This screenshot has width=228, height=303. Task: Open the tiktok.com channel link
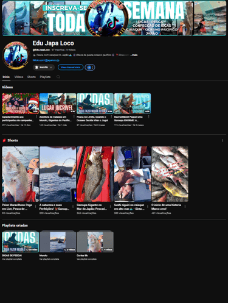[46, 60]
